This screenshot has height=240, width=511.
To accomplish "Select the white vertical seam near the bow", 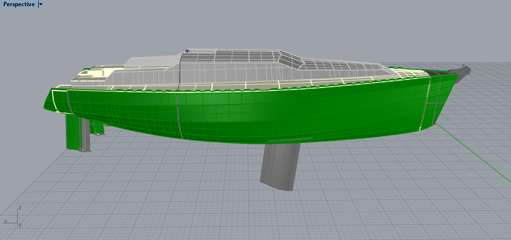I will (426, 102).
